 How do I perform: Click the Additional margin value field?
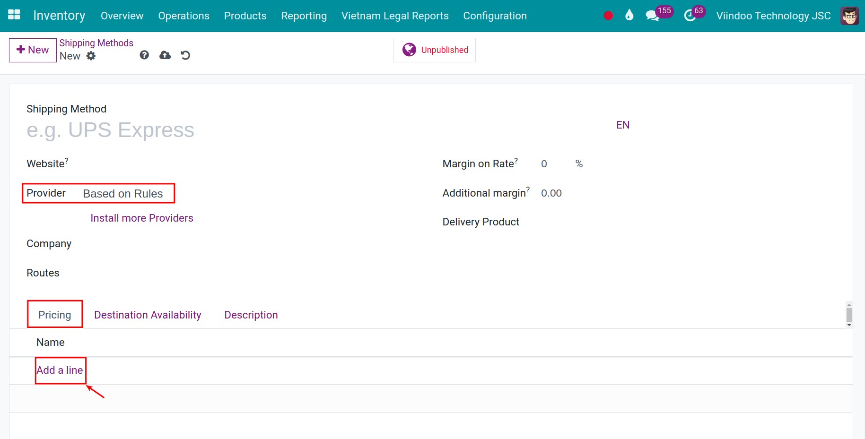pos(551,193)
